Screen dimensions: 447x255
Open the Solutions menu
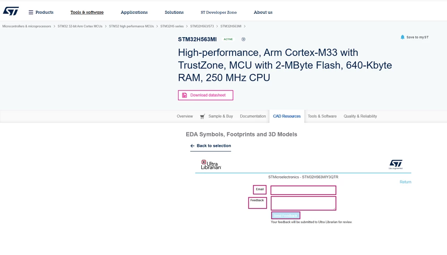pyautogui.click(x=174, y=12)
